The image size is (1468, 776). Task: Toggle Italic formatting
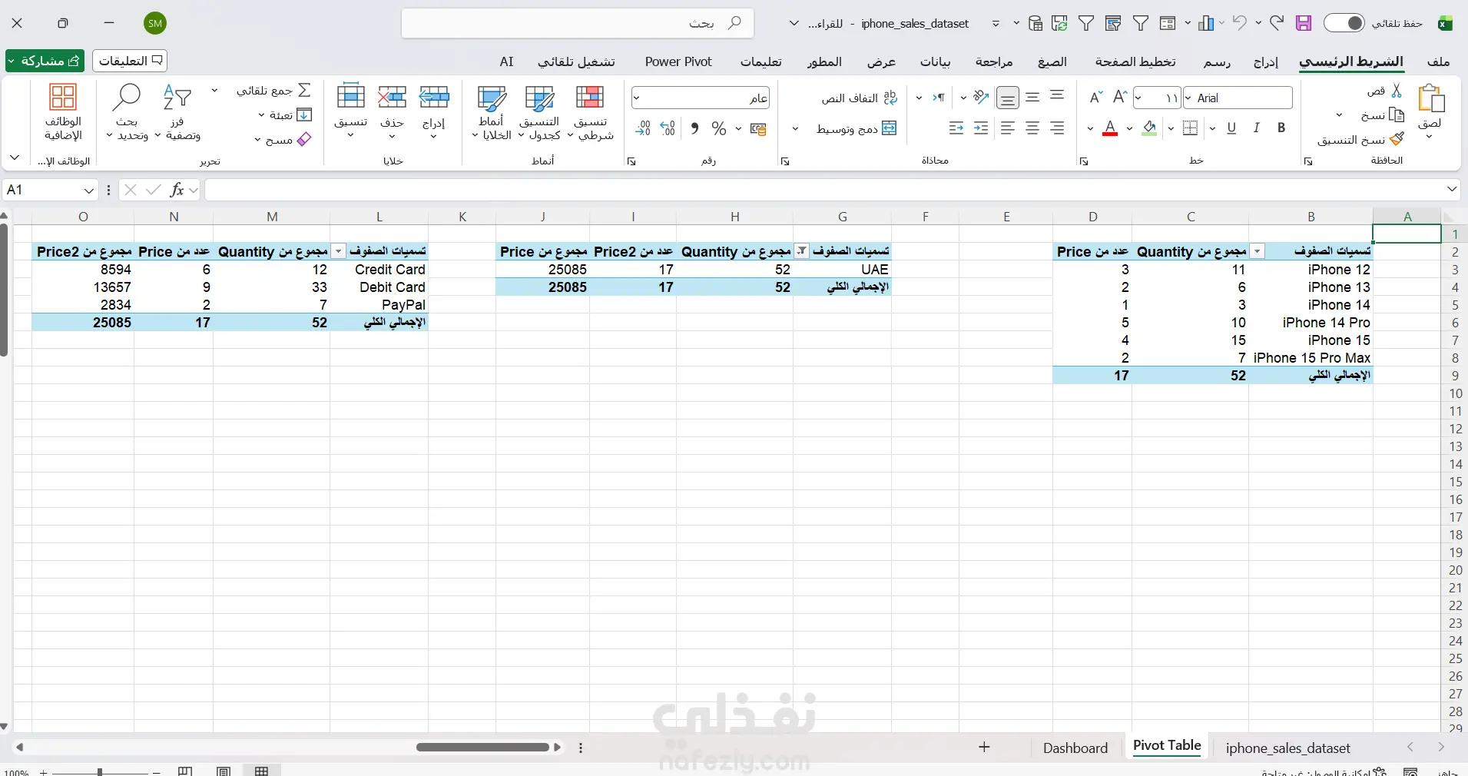tap(1257, 128)
